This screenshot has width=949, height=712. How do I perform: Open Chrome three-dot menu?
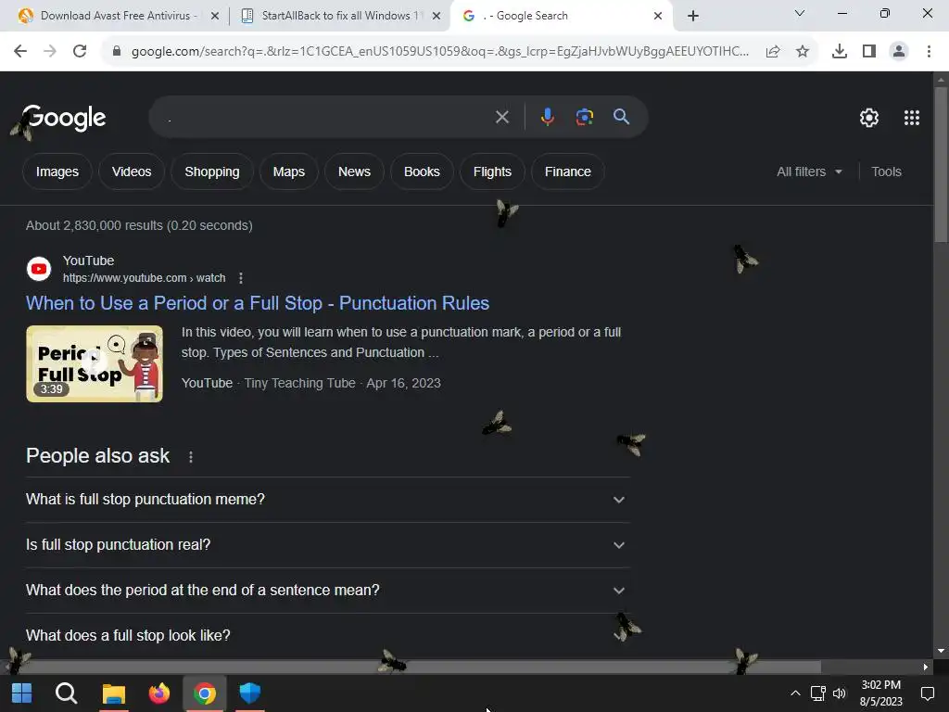click(929, 52)
